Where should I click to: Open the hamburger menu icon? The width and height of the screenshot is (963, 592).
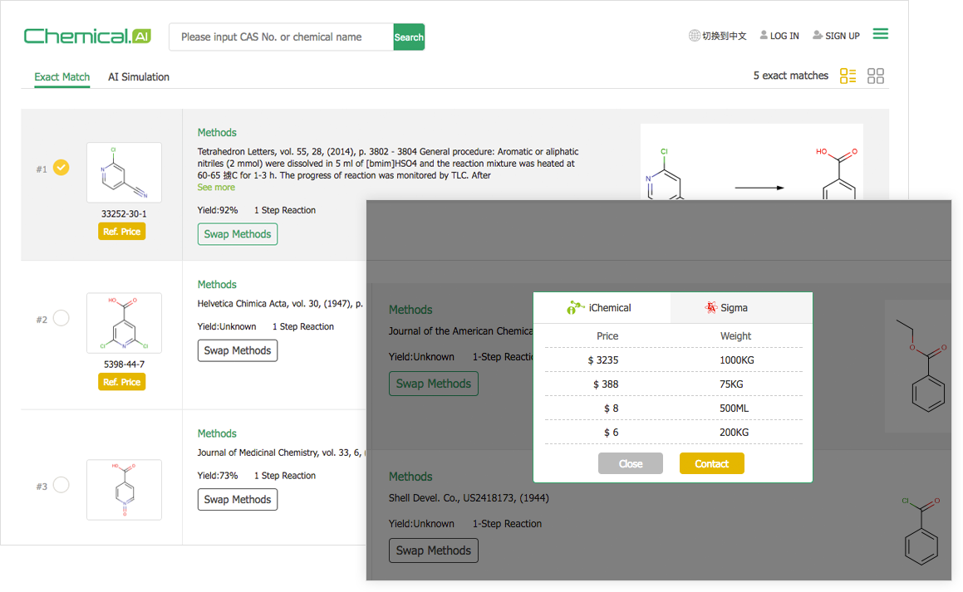coord(880,34)
